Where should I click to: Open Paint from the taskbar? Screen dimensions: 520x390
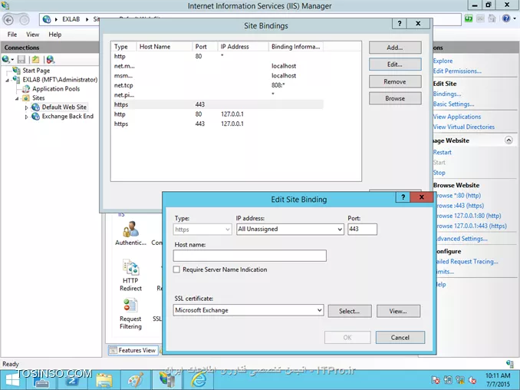coord(135,380)
